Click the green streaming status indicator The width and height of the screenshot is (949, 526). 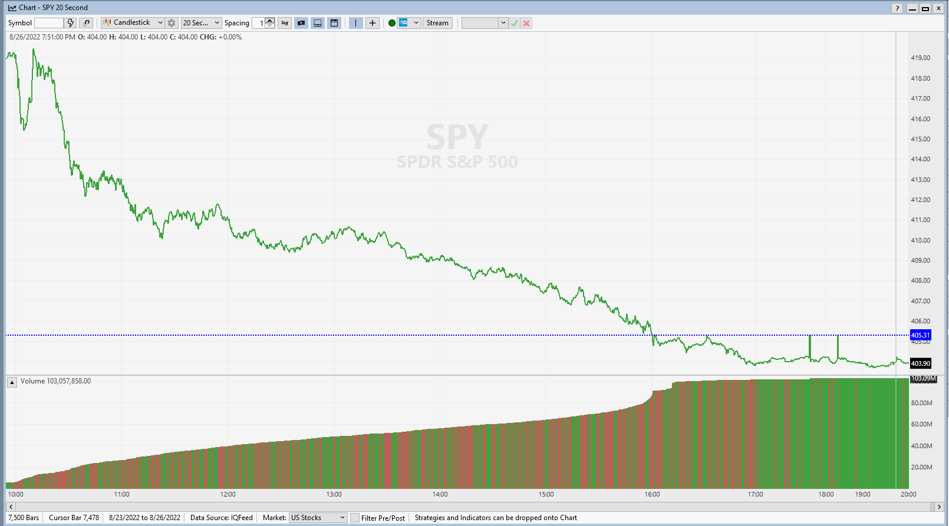click(x=392, y=23)
